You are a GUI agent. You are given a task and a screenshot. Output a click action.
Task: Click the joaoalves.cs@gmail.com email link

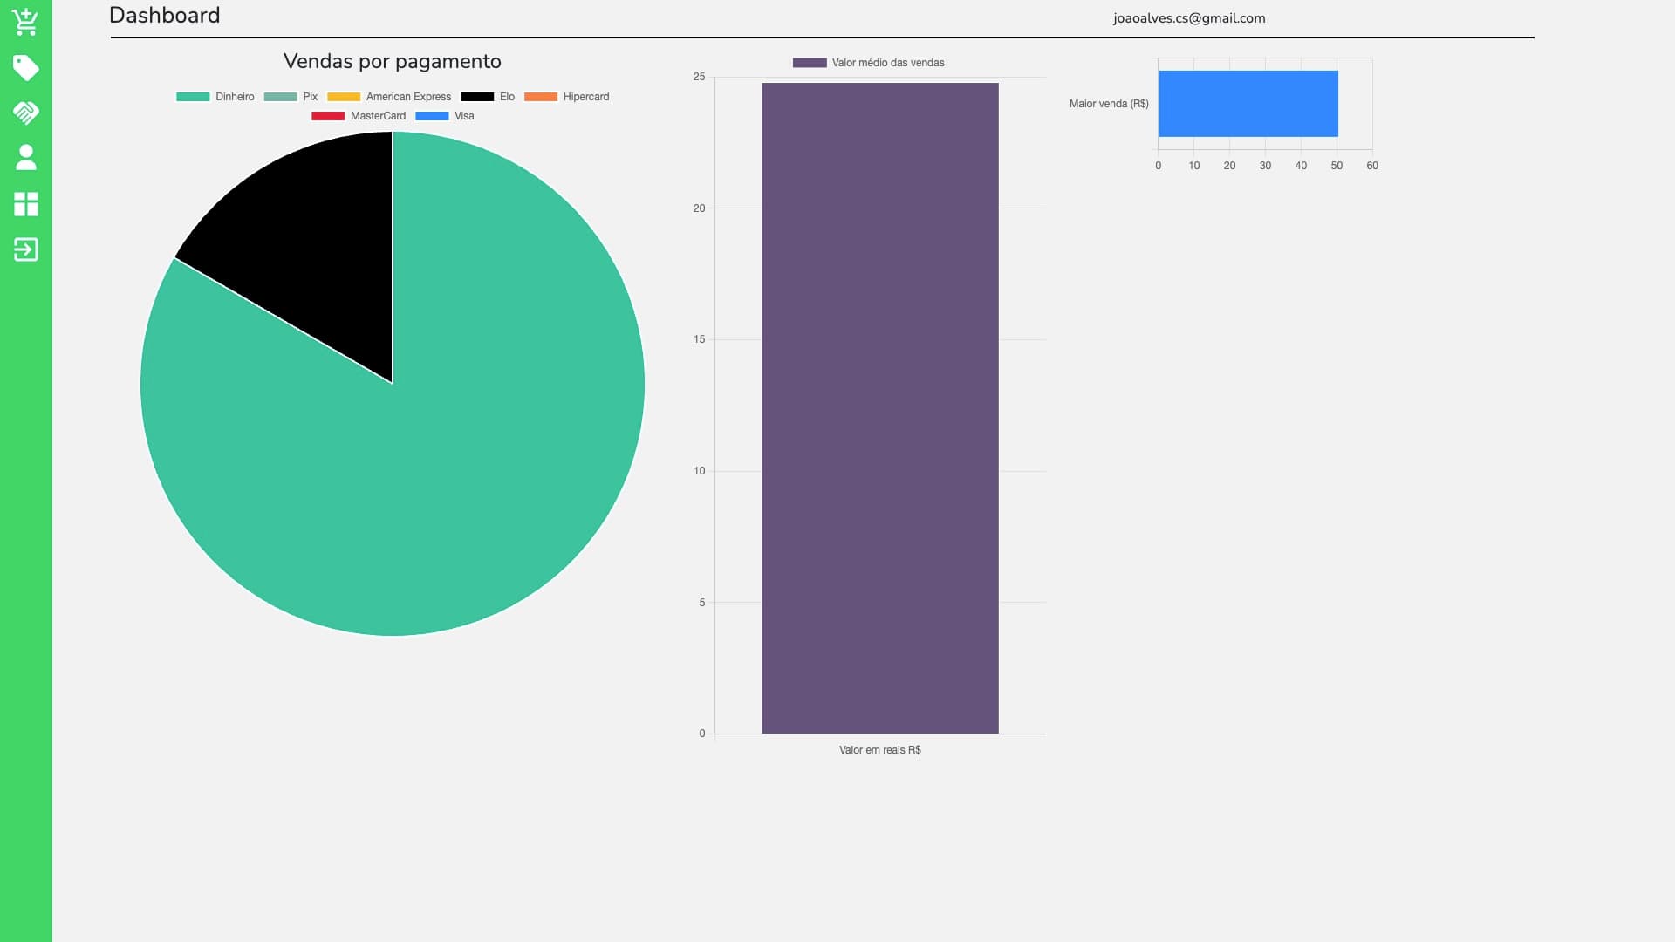(x=1189, y=17)
